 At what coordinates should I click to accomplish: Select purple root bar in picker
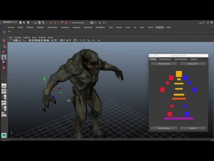[179, 119]
